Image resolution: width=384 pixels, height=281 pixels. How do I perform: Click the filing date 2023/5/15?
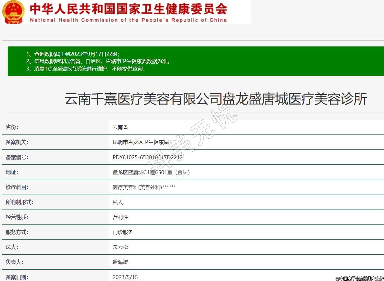click(x=125, y=277)
